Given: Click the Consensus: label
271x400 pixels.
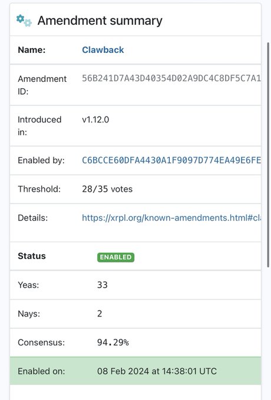Looking at the screenshot, I should (41, 342).
